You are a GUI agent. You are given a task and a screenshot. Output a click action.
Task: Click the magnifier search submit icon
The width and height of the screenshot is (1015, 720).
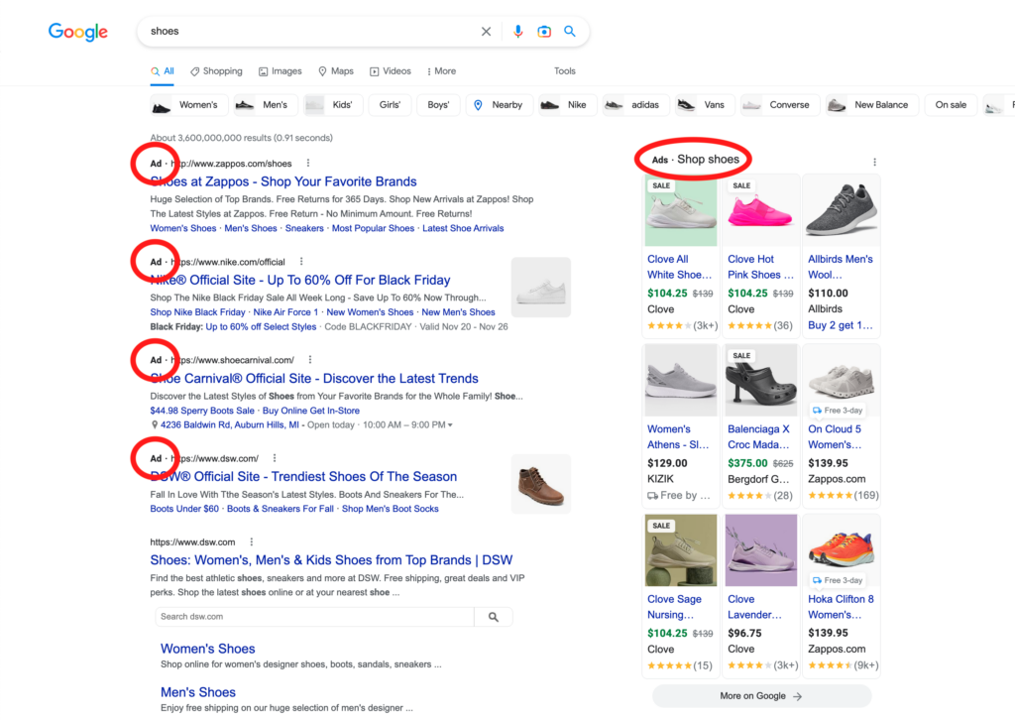570,31
